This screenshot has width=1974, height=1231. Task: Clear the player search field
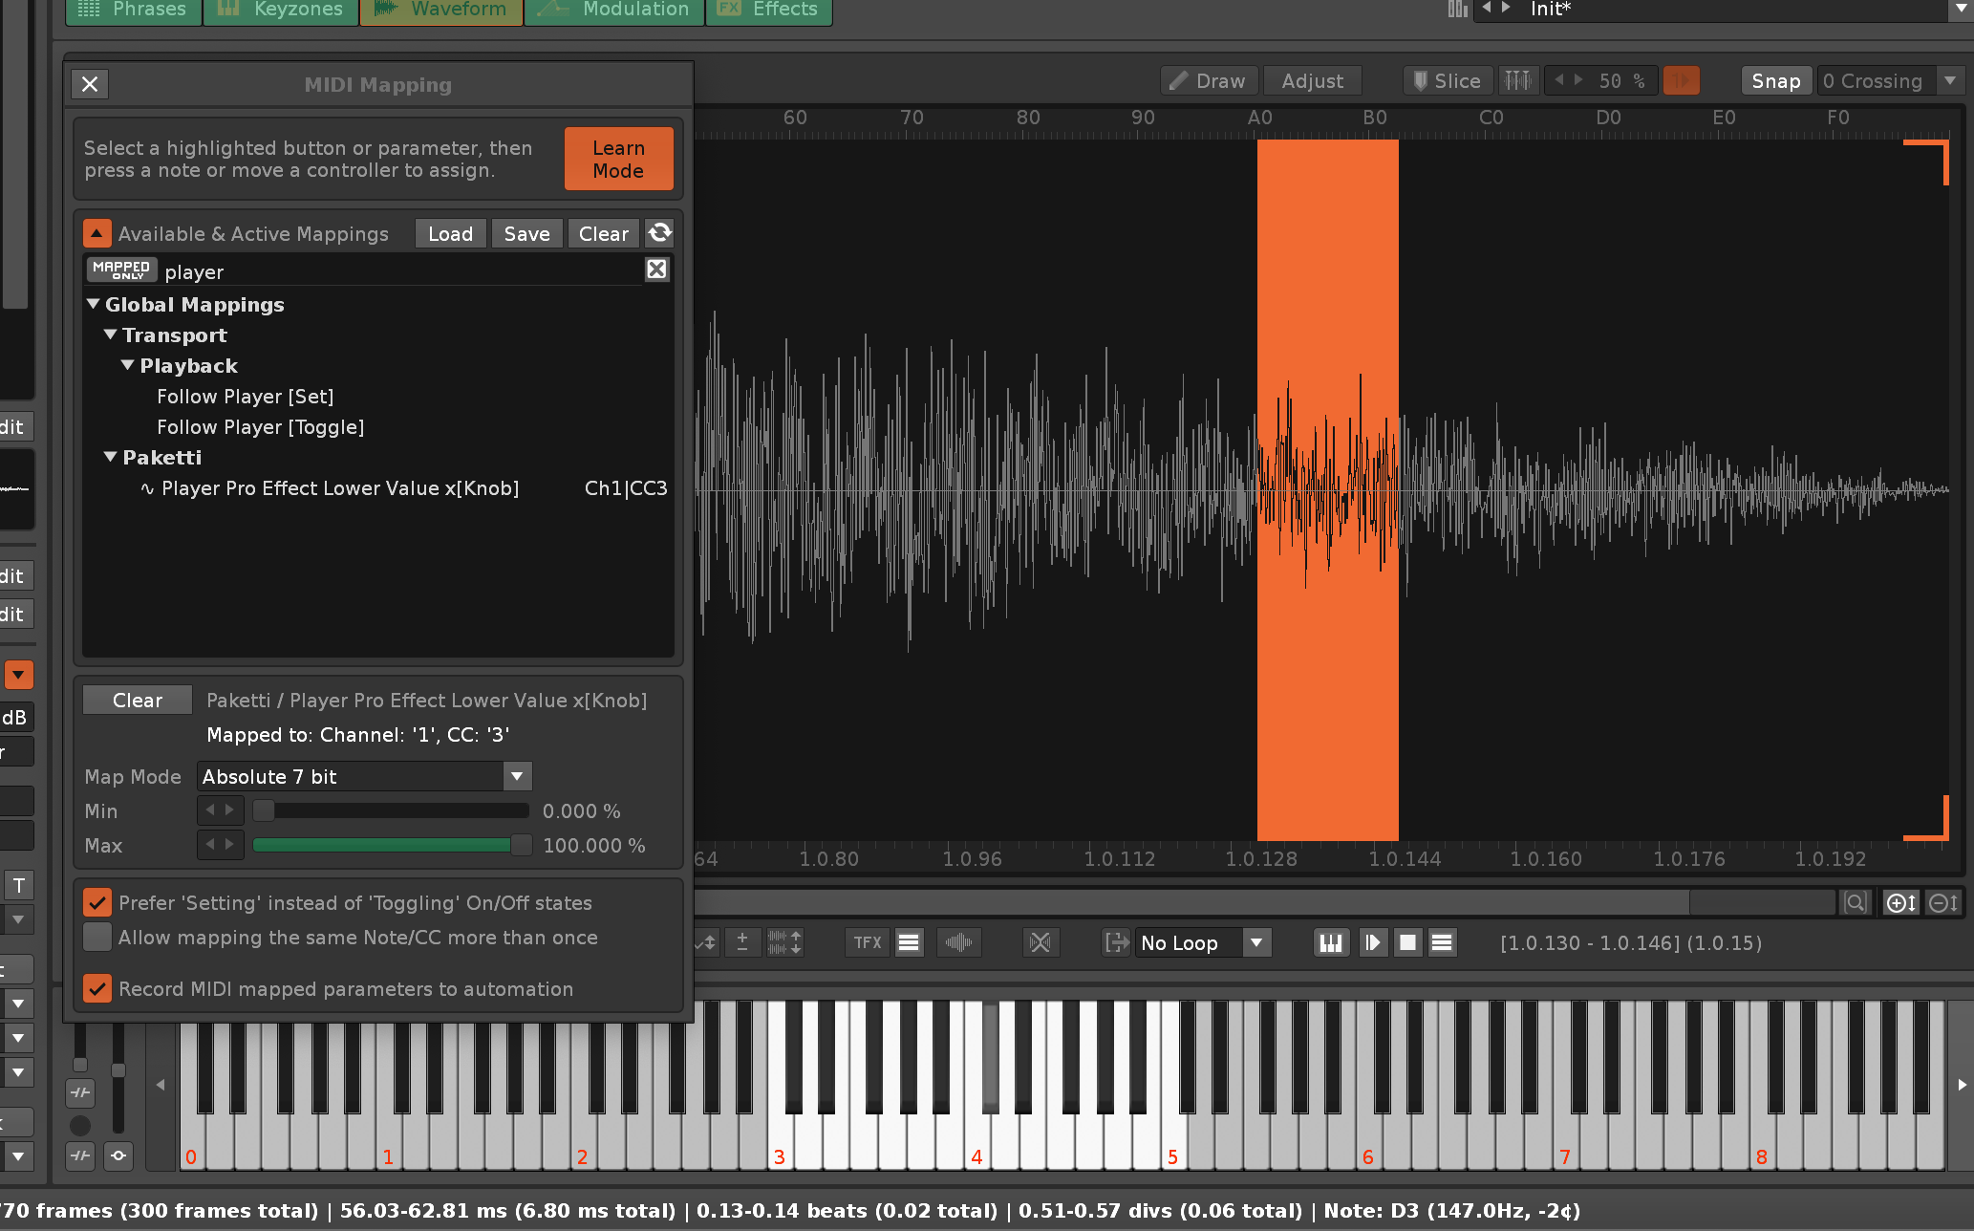pyautogui.click(x=656, y=270)
